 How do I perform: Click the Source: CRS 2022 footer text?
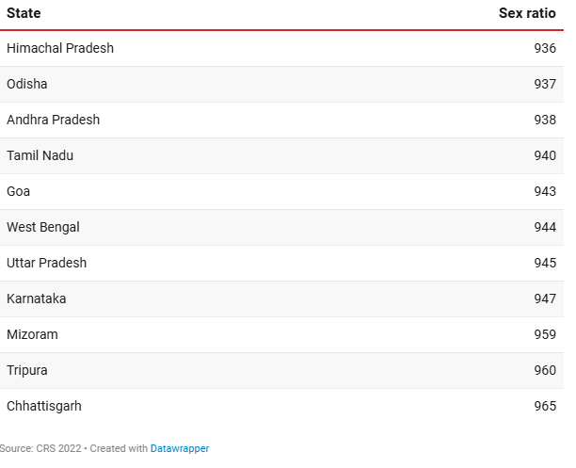40,448
